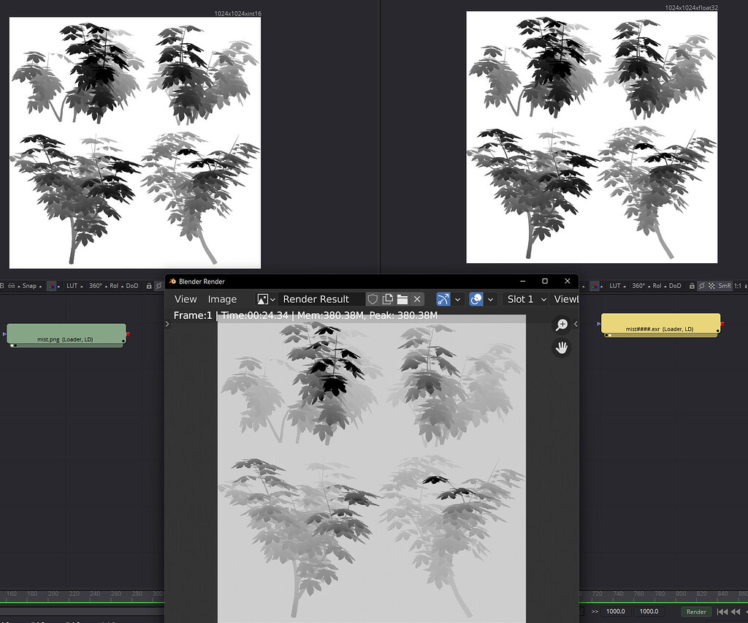Click the Render button in Fusion timeline
Screen dimensions: 748x623
click(696, 611)
